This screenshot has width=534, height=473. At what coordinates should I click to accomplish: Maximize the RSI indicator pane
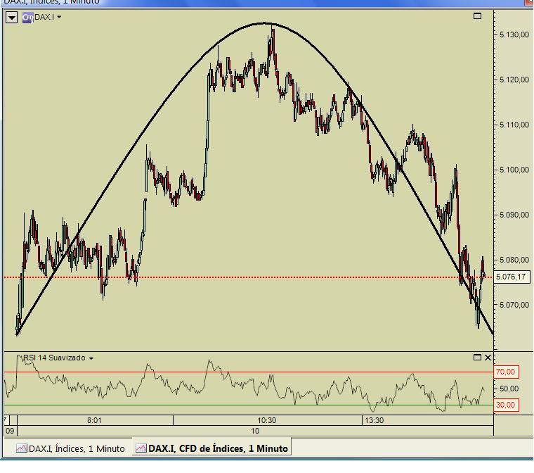click(478, 358)
